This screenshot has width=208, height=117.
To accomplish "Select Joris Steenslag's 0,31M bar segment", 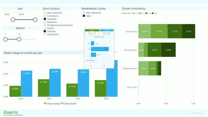I will 159,31.
